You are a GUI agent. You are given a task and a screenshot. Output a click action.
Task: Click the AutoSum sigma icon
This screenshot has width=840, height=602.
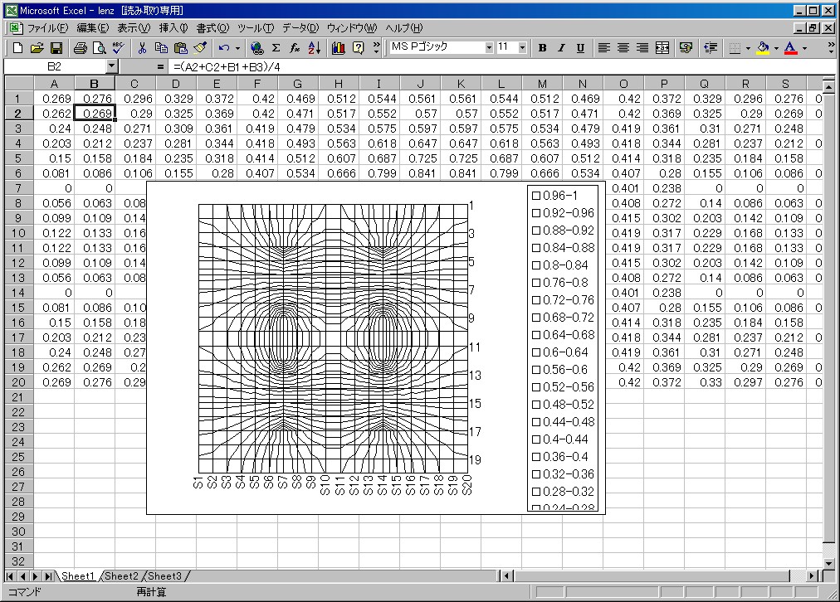(x=276, y=48)
